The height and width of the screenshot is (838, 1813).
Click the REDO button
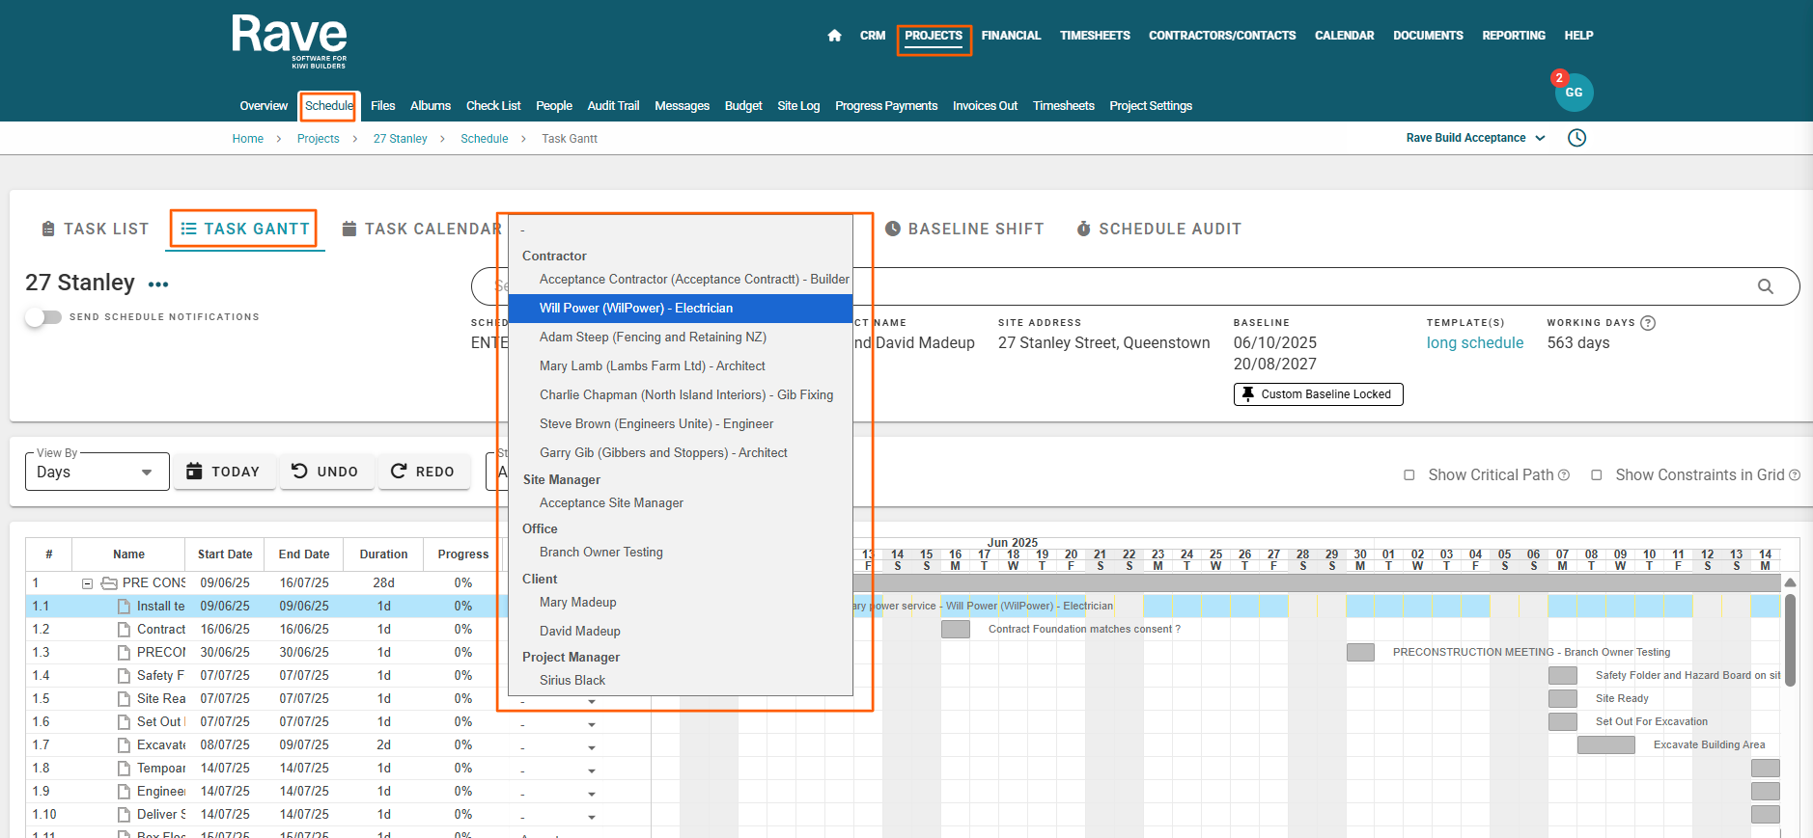click(424, 472)
